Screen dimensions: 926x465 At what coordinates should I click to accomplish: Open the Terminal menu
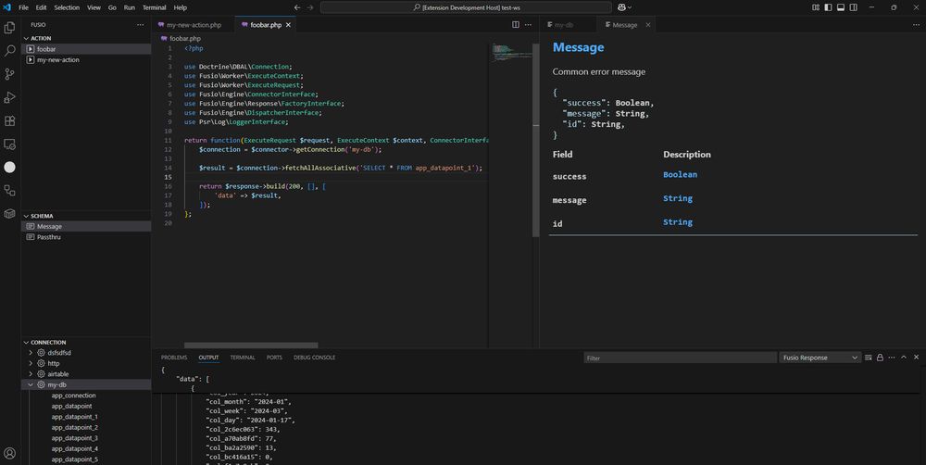[154, 7]
